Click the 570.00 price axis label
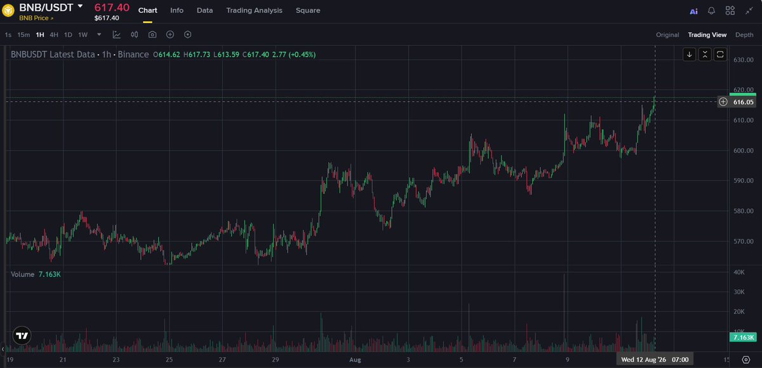The width and height of the screenshot is (762, 368). 743,242
